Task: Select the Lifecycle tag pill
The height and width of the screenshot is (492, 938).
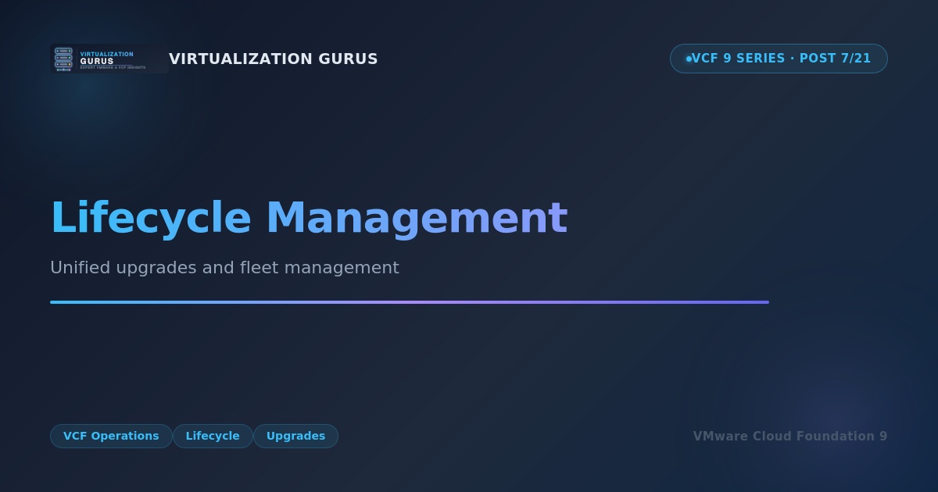Action: (213, 436)
